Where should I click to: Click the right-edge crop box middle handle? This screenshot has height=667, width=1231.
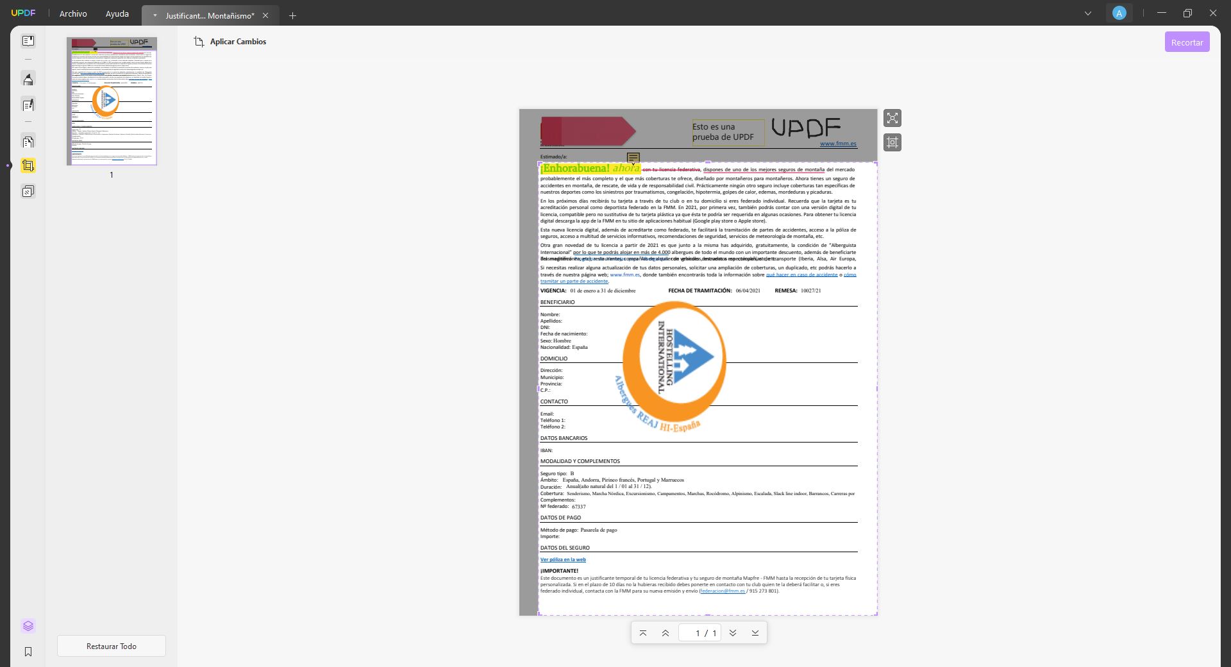tap(876, 389)
